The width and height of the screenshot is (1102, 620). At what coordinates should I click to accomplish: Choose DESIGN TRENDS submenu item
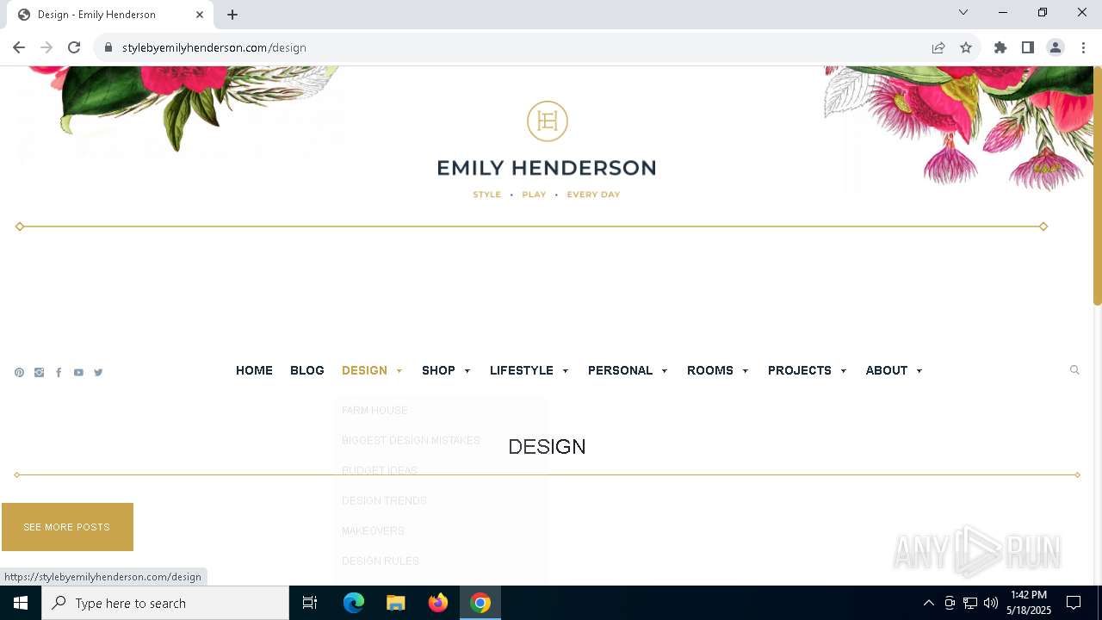384,501
